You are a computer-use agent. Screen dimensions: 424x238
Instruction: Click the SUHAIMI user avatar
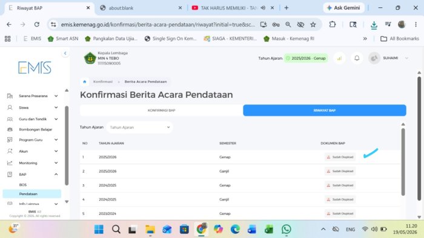click(x=374, y=58)
